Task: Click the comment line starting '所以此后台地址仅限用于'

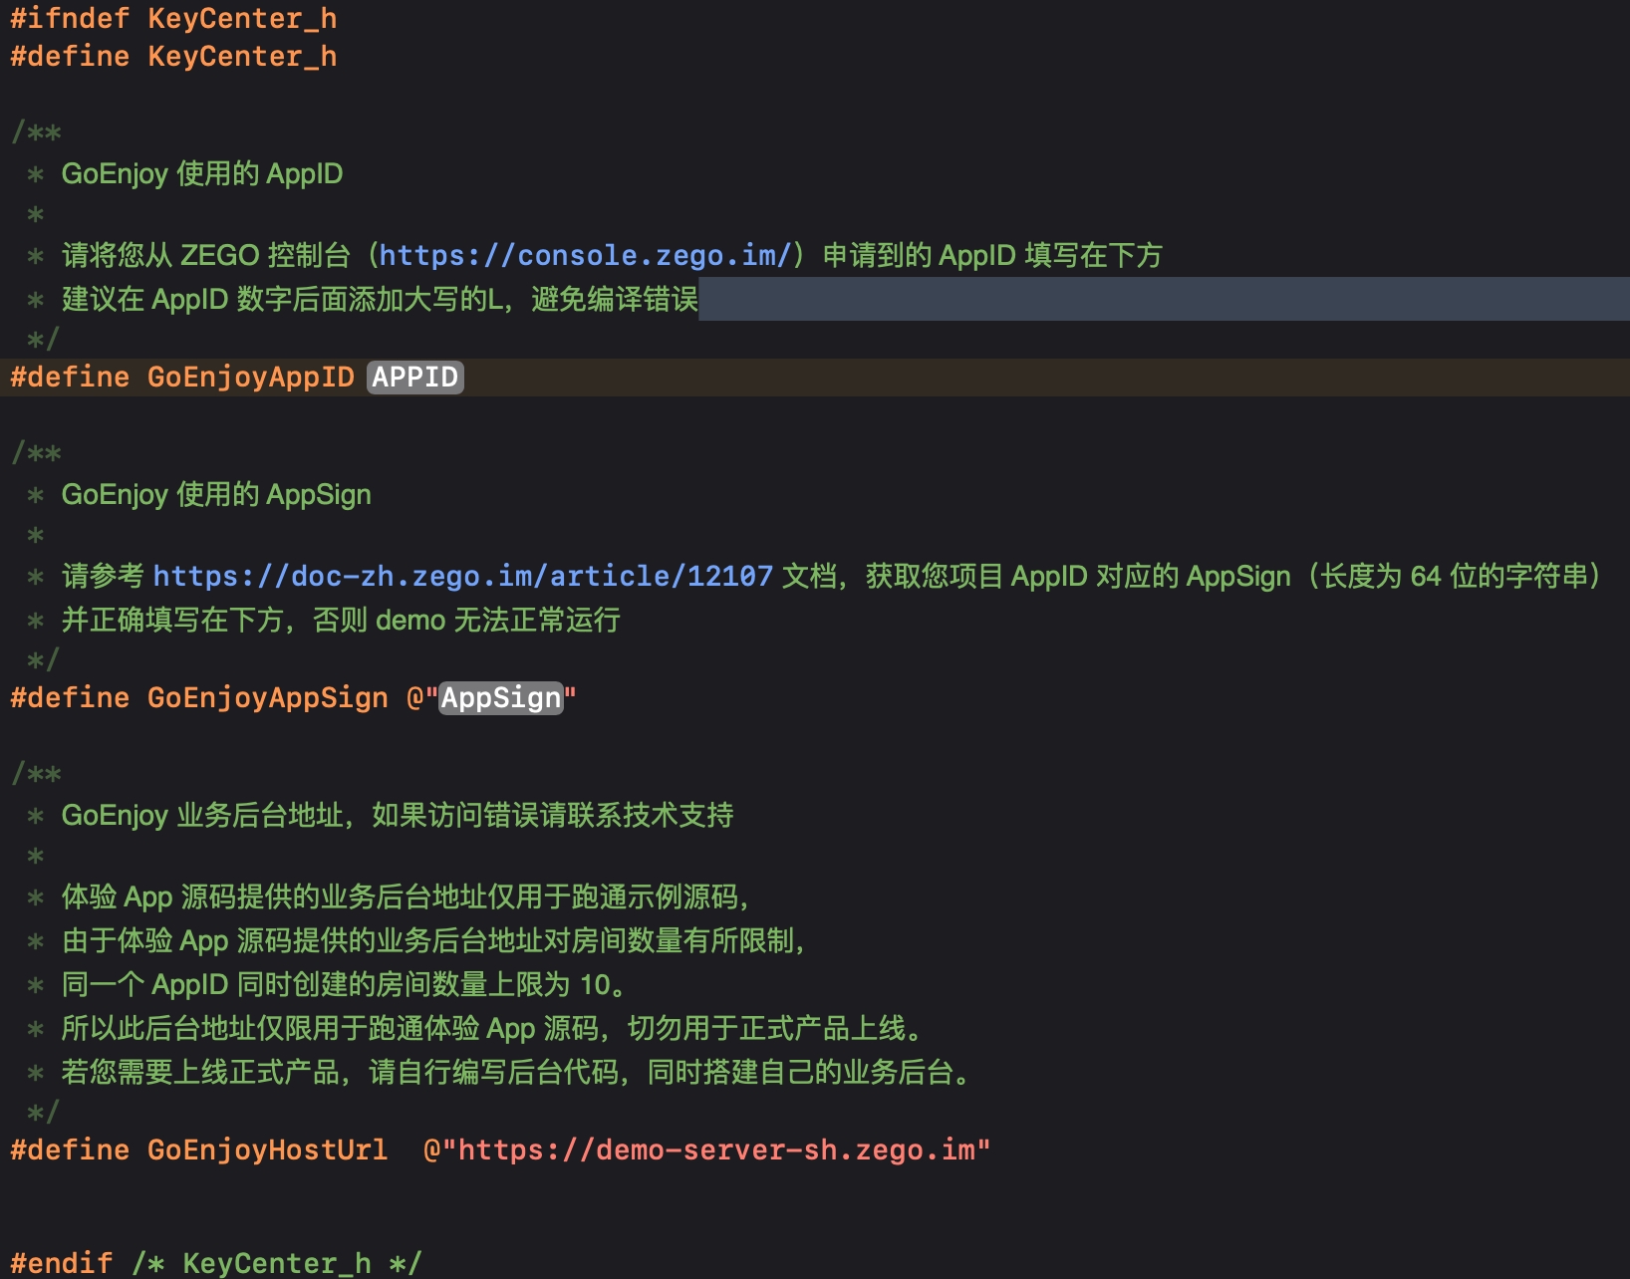Action: click(494, 1029)
